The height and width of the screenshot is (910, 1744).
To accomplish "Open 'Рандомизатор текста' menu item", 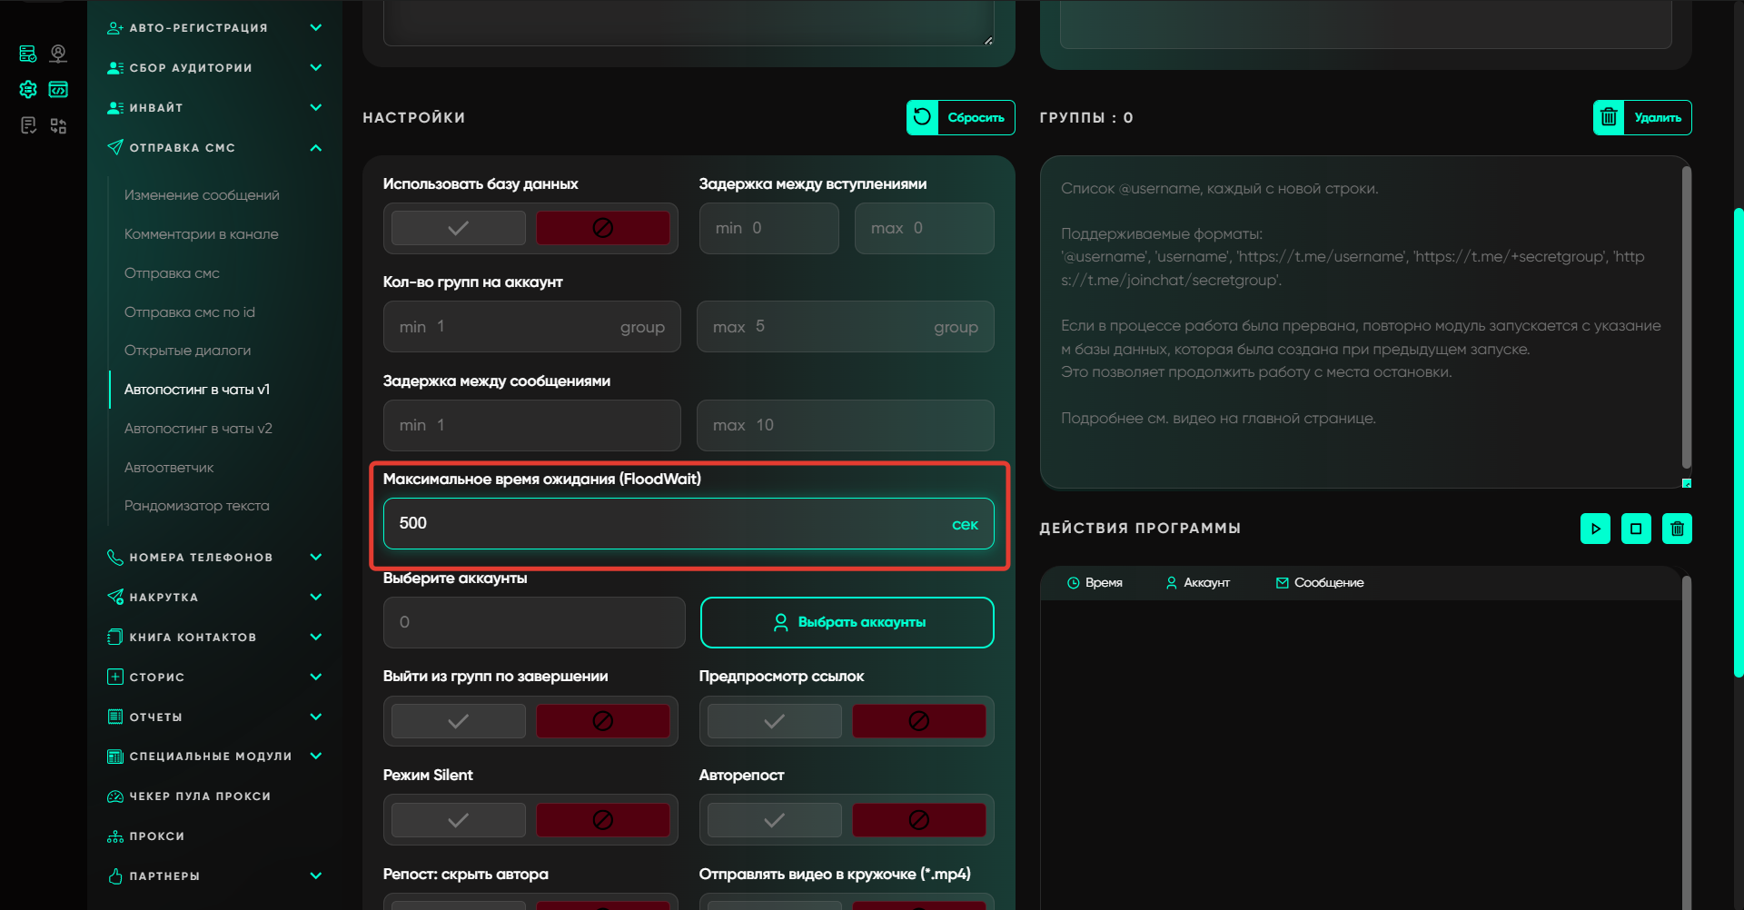I will [196, 506].
